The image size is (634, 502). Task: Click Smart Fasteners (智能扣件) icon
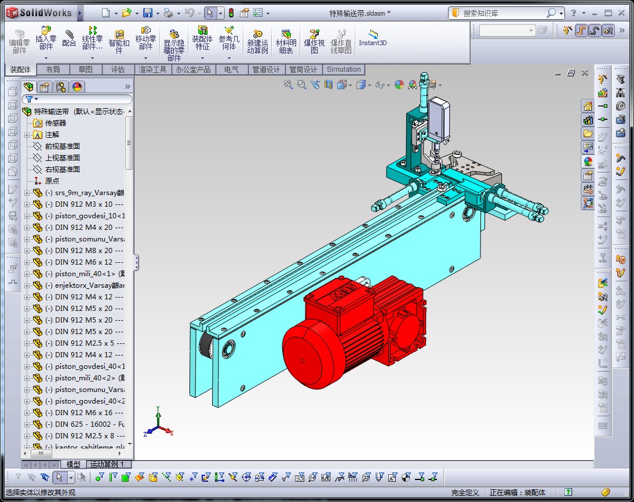tap(119, 41)
